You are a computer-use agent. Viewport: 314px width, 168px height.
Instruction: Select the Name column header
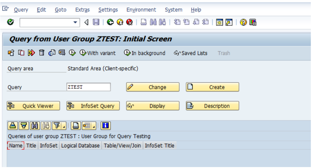coord(16,146)
